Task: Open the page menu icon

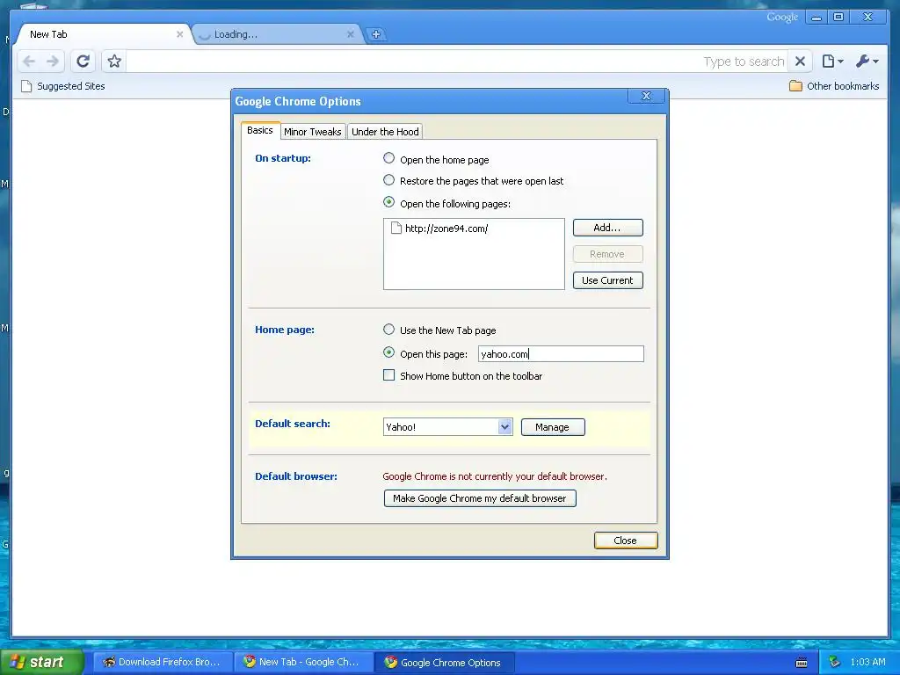Action: 832,61
